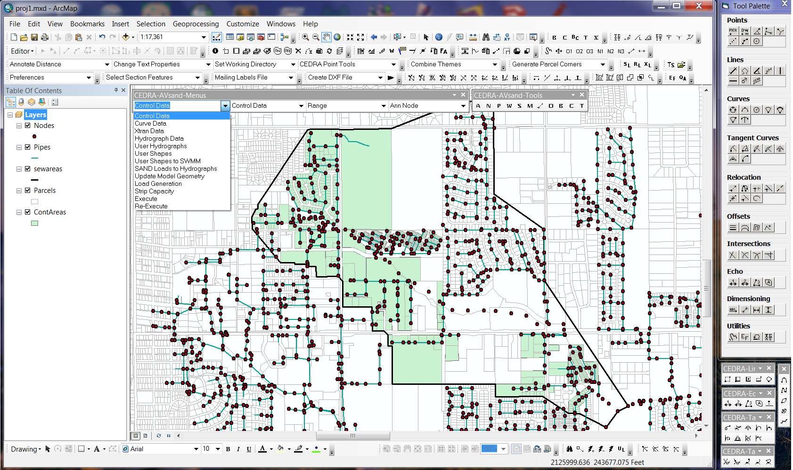Open the Go To XY tool
The height and width of the screenshot is (470, 793).
[507, 37]
